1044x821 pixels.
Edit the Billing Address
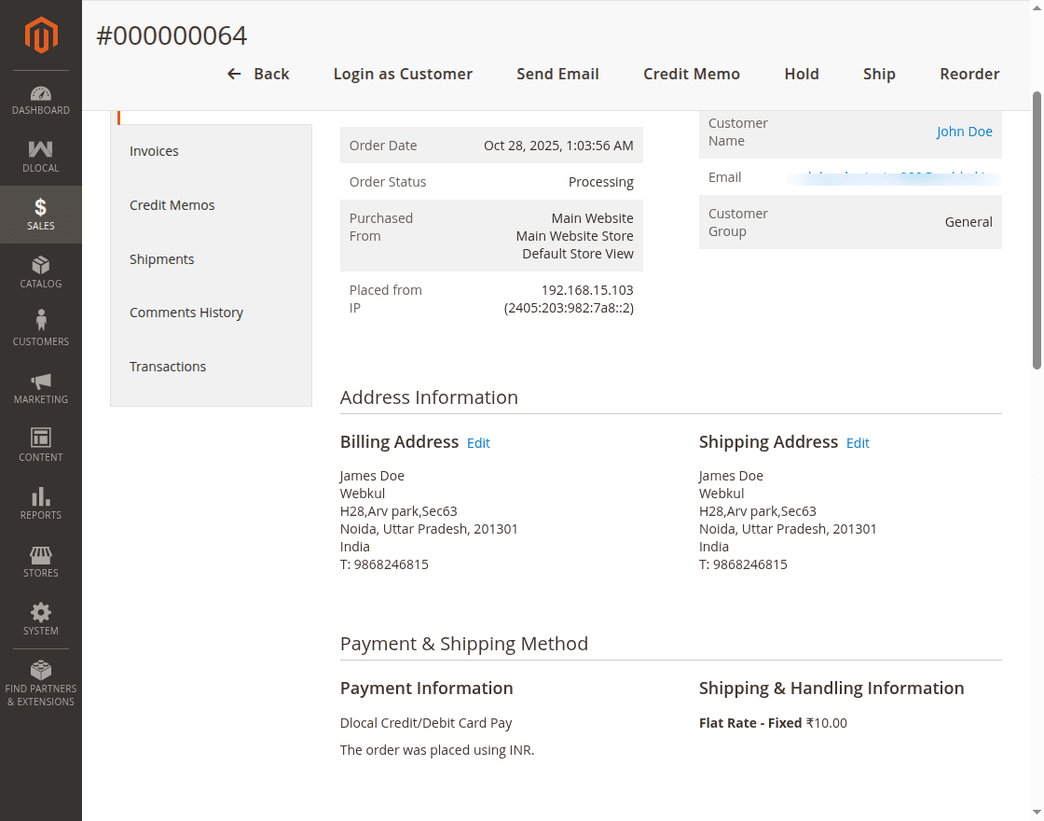click(x=478, y=443)
